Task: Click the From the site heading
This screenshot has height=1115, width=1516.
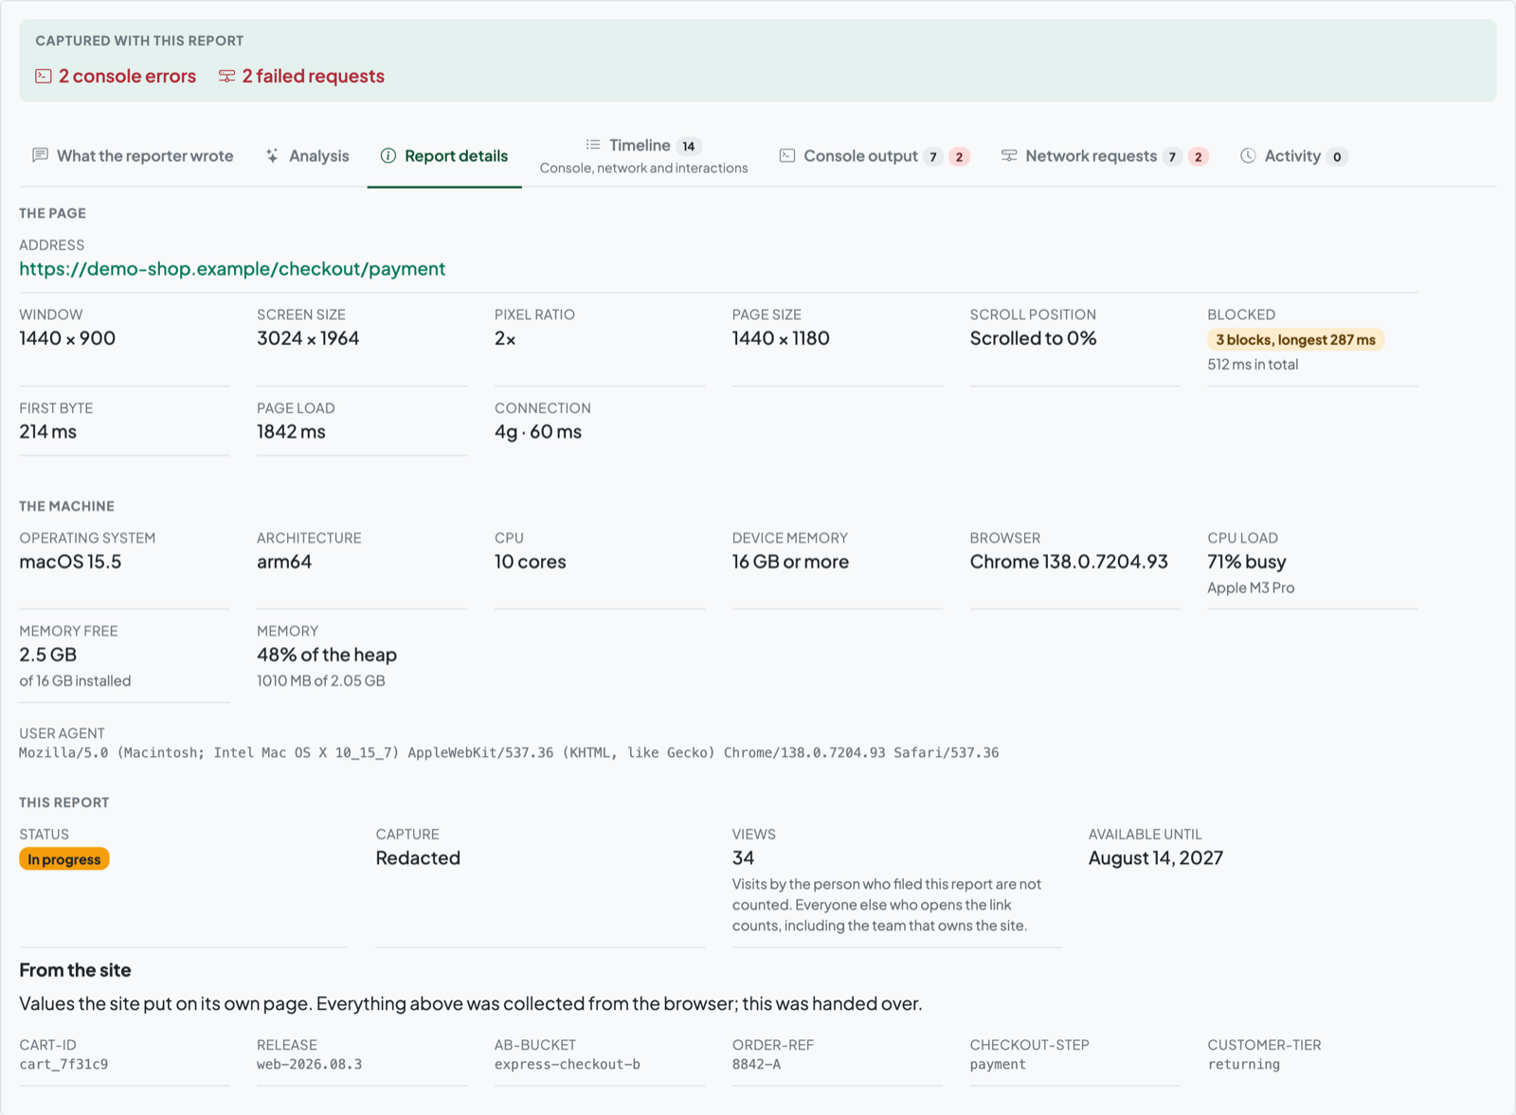Action: coord(75,970)
